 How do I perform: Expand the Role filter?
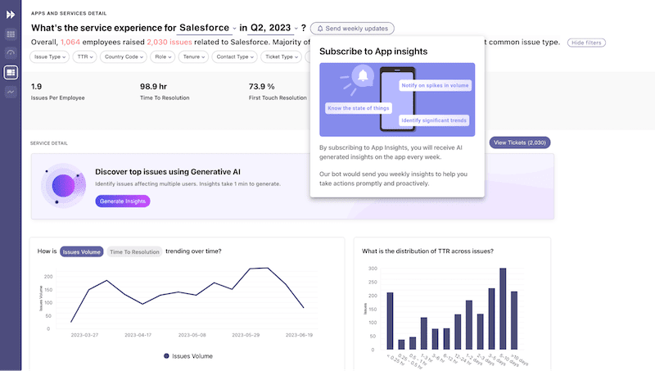[x=163, y=57]
